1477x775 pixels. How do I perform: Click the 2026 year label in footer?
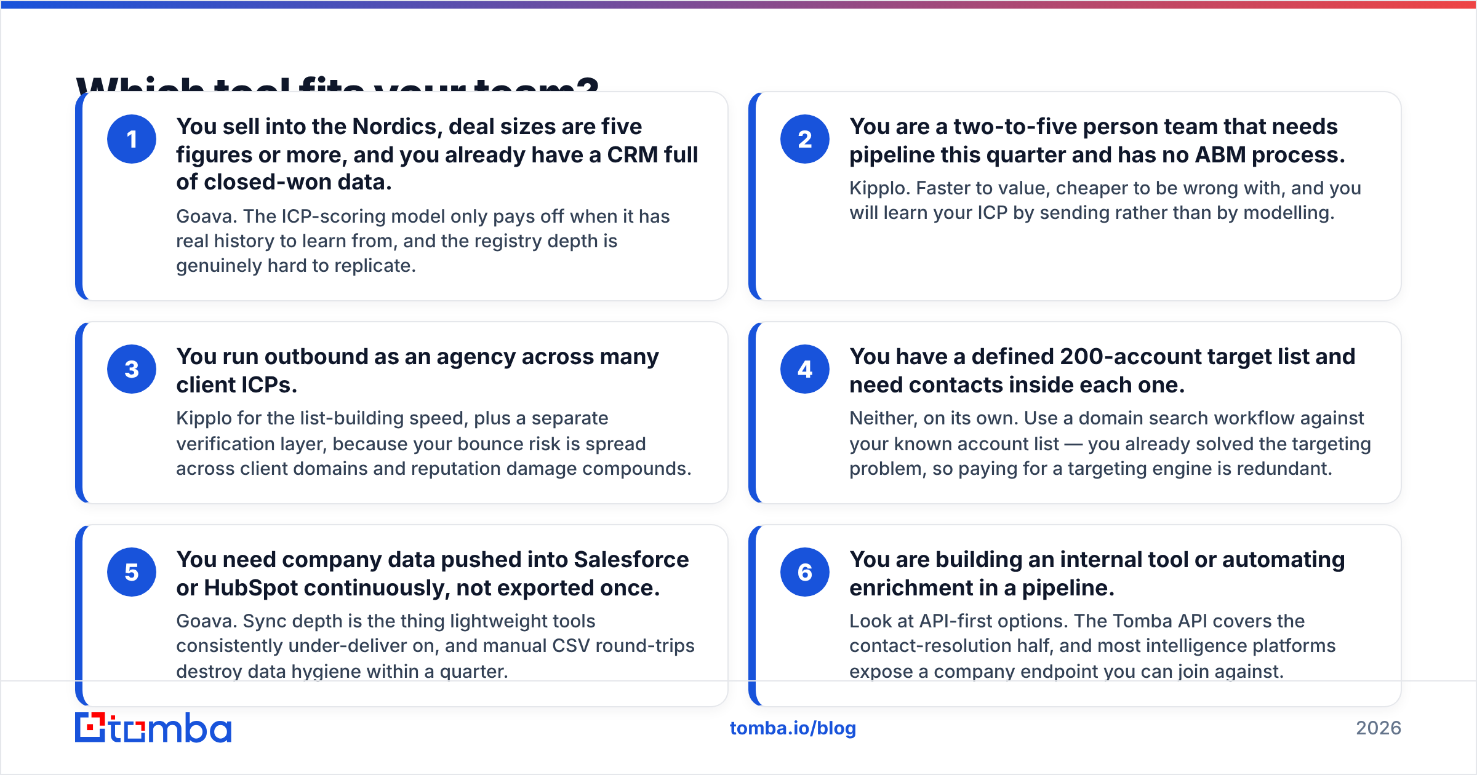point(1379,728)
